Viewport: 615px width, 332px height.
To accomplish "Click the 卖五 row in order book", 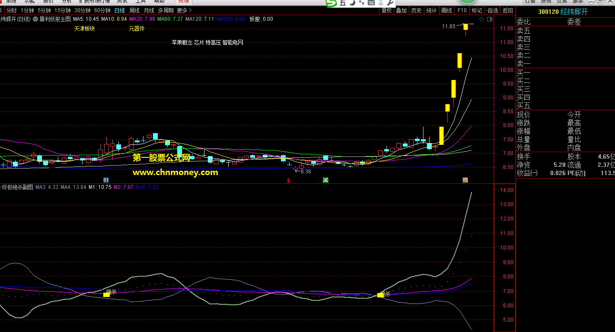I will pos(566,31).
